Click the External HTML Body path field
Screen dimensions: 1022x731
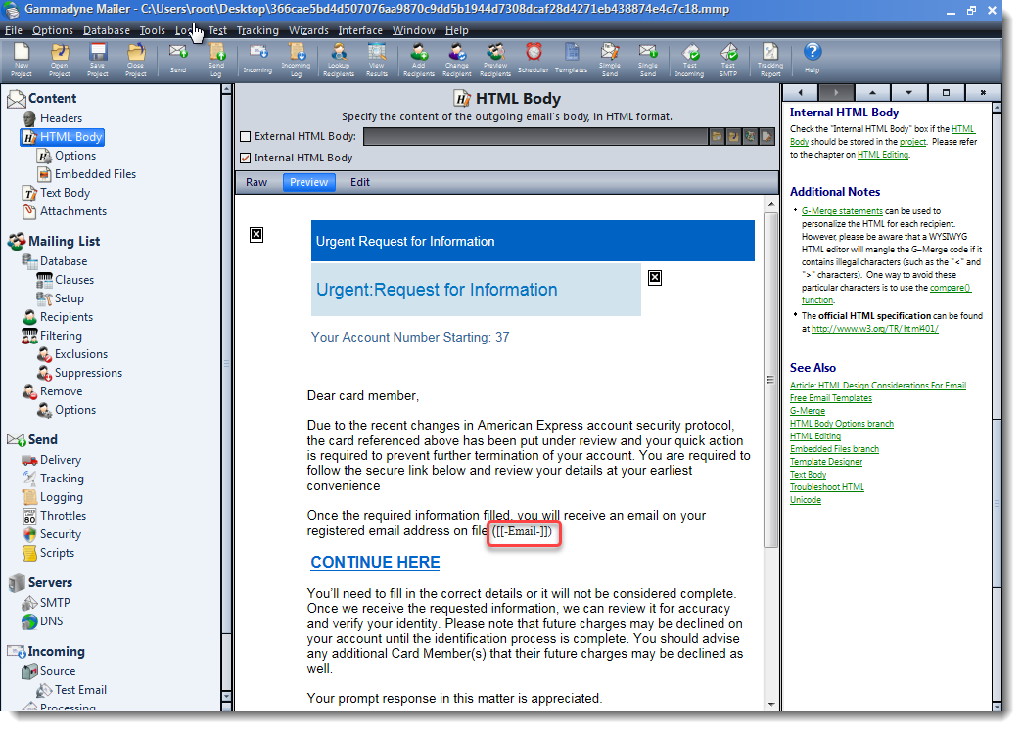[x=535, y=136]
